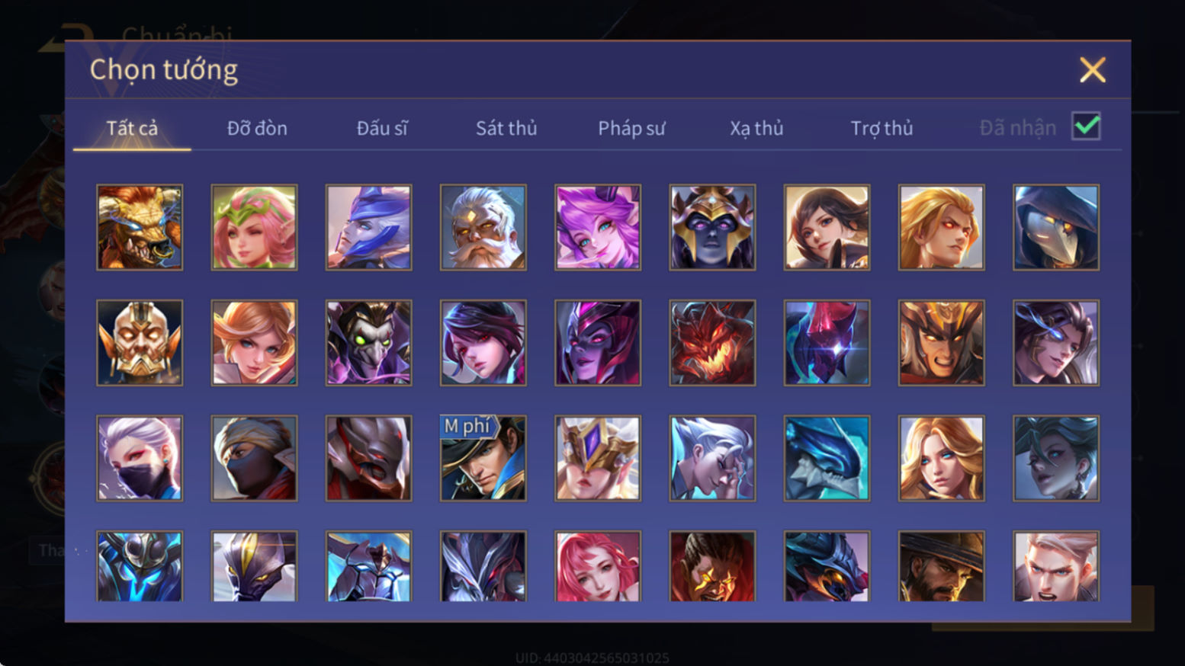Select the Tất cả tab
This screenshot has width=1185, height=666.
(132, 128)
